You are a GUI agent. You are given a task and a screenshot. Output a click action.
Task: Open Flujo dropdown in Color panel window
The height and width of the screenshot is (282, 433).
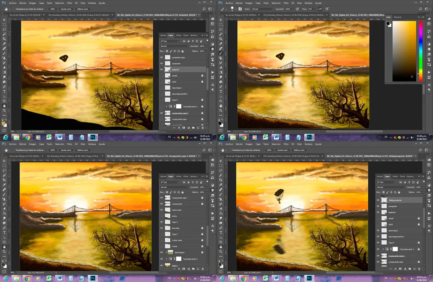(315, 9)
